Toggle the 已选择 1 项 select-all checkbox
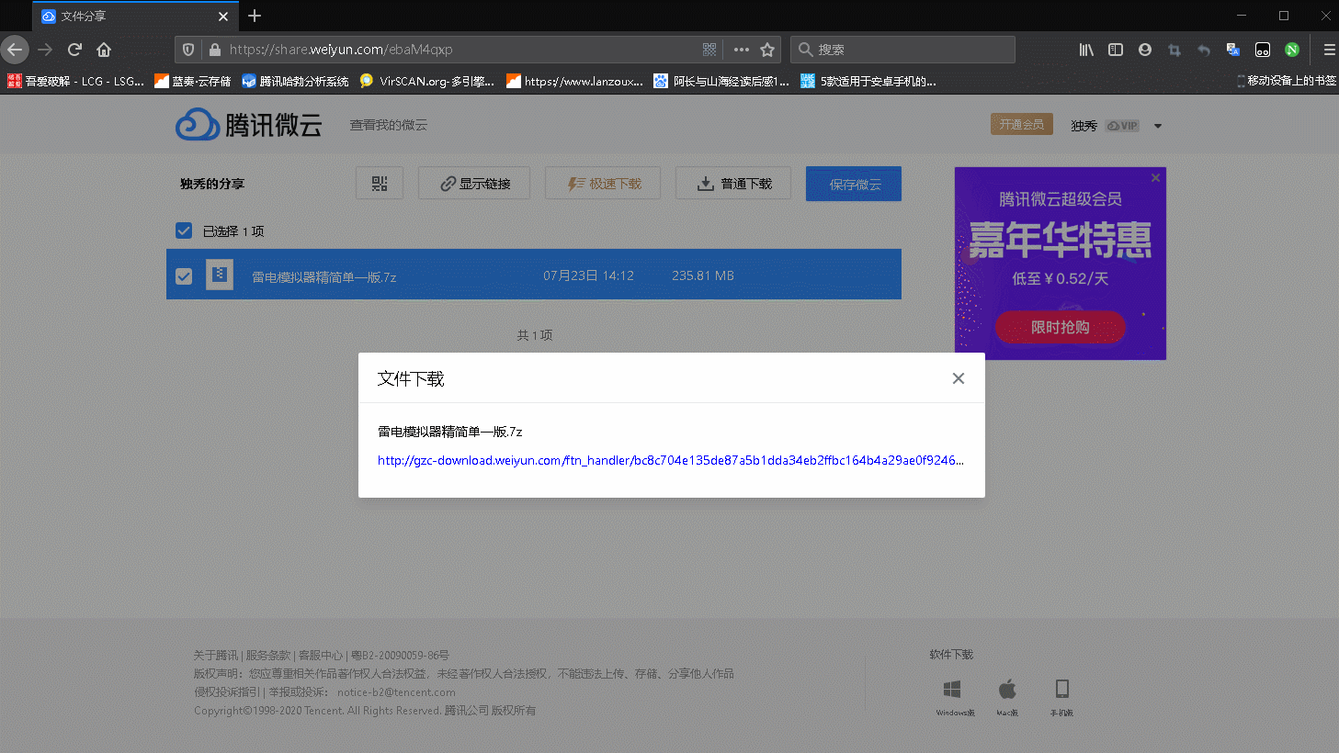The width and height of the screenshot is (1339, 753). coord(184,230)
